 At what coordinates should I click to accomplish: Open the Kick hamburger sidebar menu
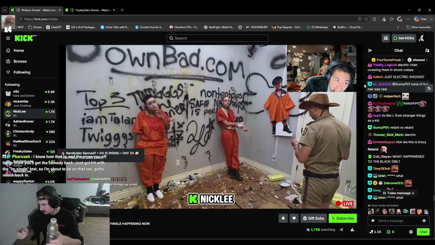(8, 38)
